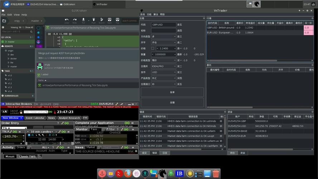Screen dimensions: 318x179
Task: Click the Pull icon in GitKraken toolbar
Action: coord(83,19)
